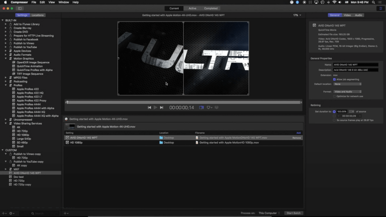
Task: Click the add file plus icon below the batch
Action: pos(66,213)
